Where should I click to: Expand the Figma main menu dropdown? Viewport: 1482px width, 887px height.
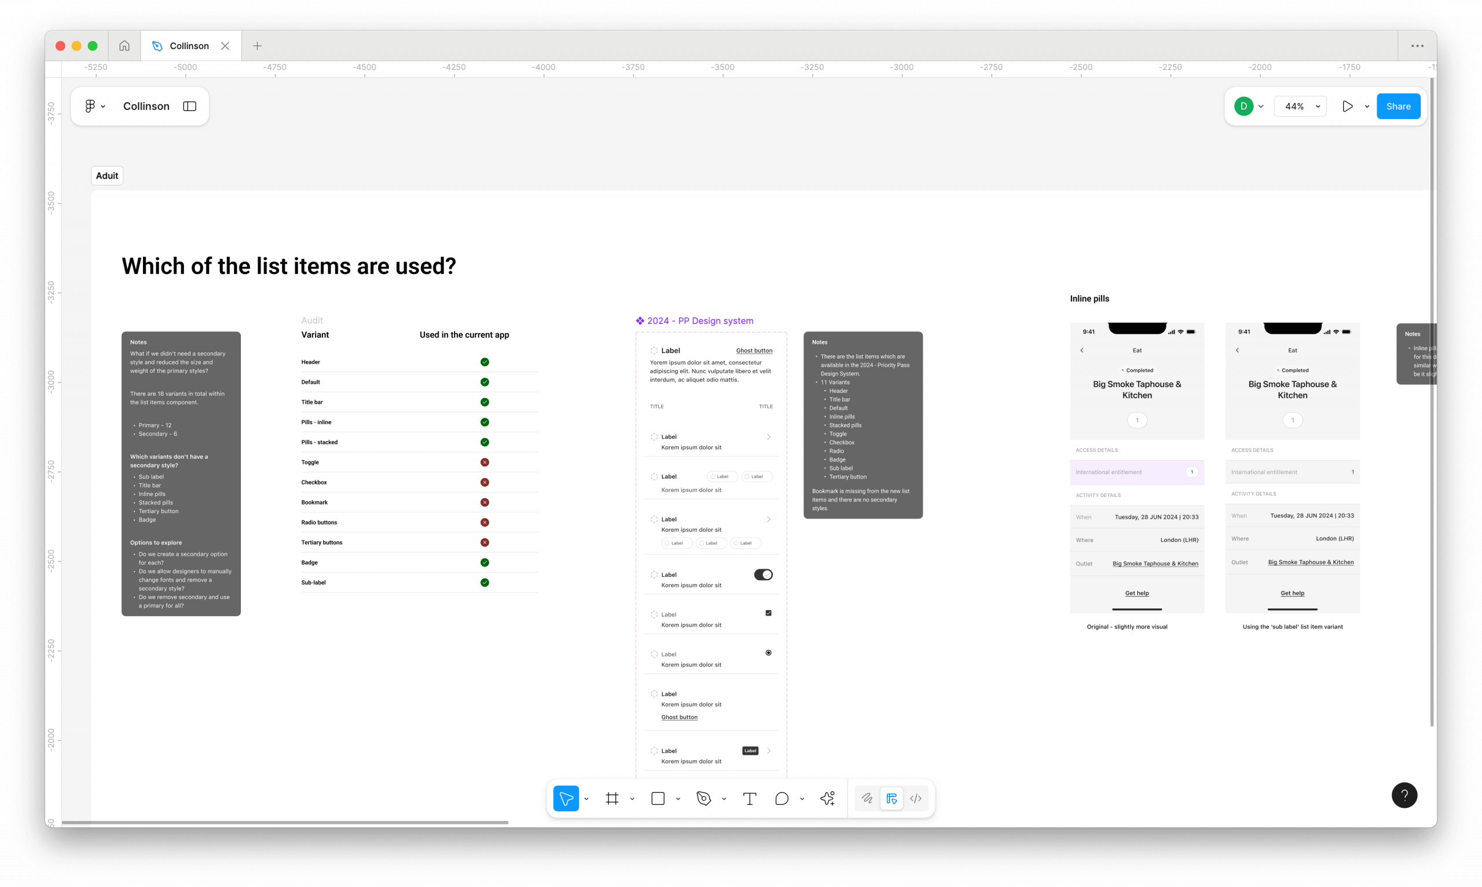(x=94, y=106)
